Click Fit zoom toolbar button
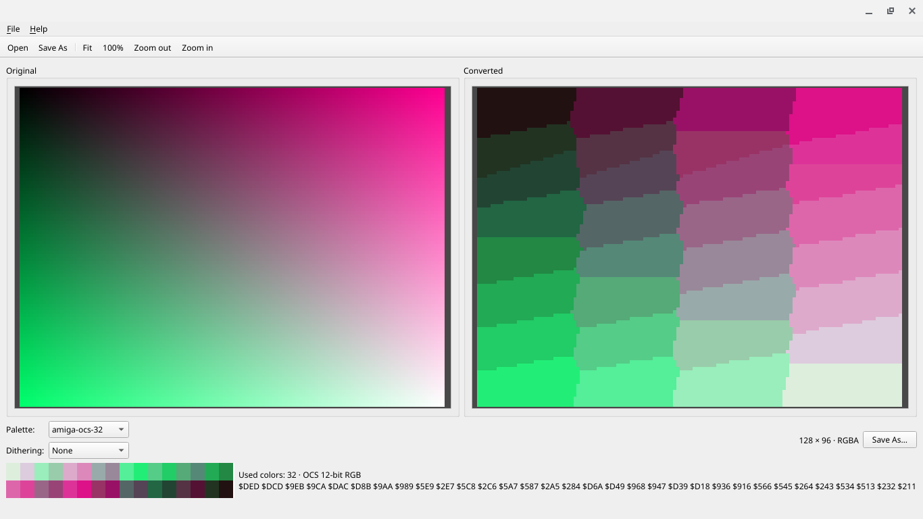 pyautogui.click(x=87, y=48)
